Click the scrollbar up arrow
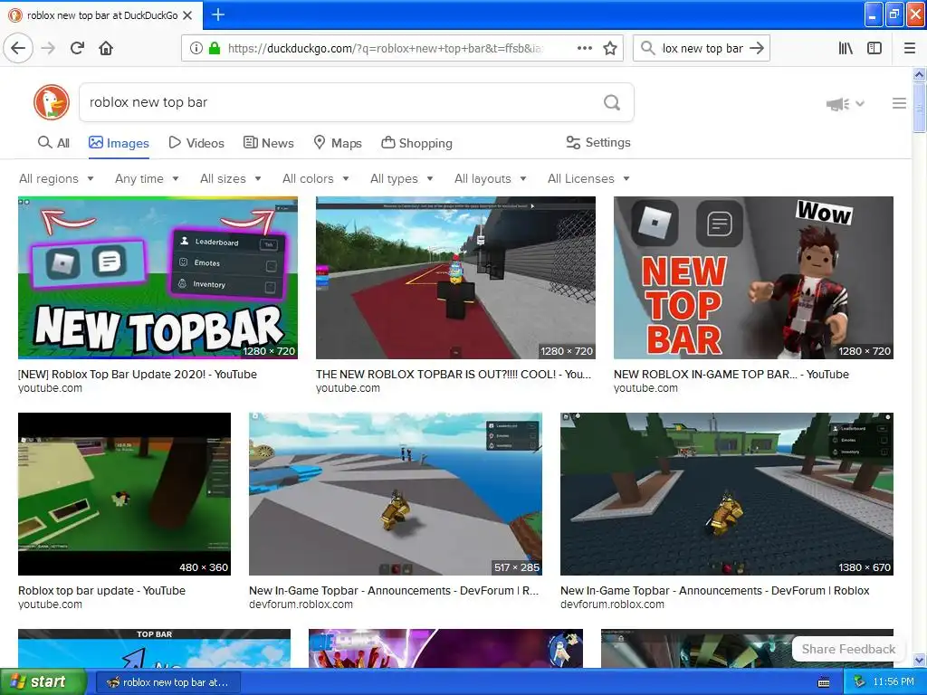 click(919, 74)
